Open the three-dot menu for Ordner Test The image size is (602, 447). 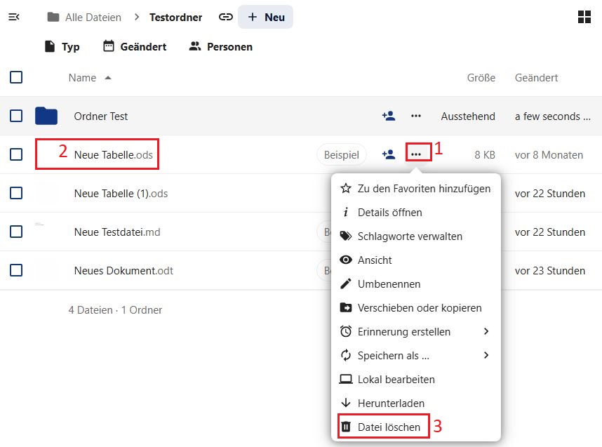pyautogui.click(x=416, y=116)
